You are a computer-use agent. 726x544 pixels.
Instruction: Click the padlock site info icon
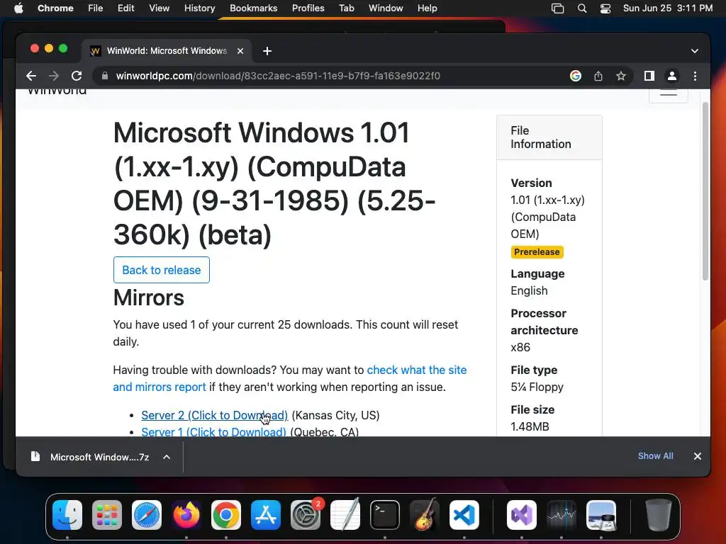pos(105,76)
